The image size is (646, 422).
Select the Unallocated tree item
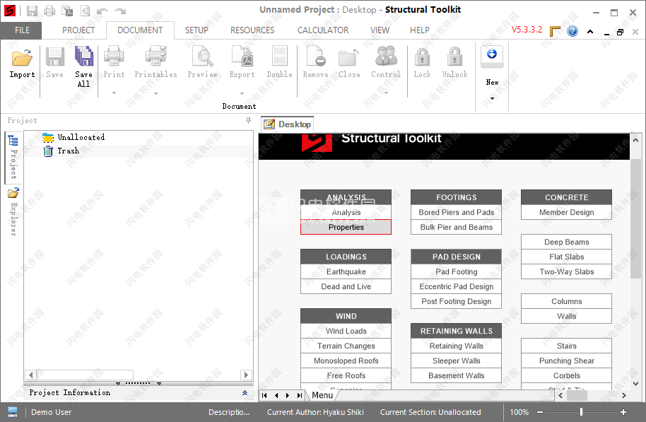81,137
